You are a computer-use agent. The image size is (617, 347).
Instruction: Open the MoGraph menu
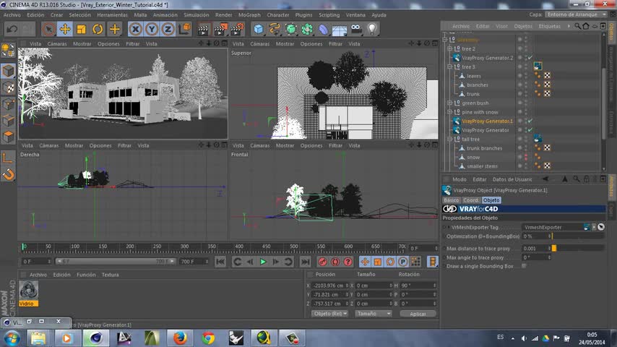(249, 14)
